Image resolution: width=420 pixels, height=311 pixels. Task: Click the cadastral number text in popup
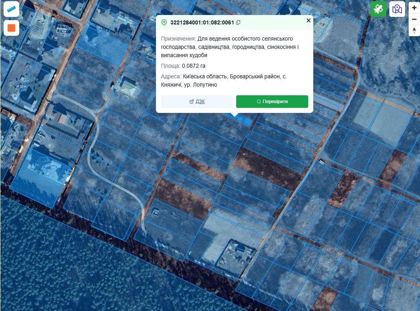[202, 22]
